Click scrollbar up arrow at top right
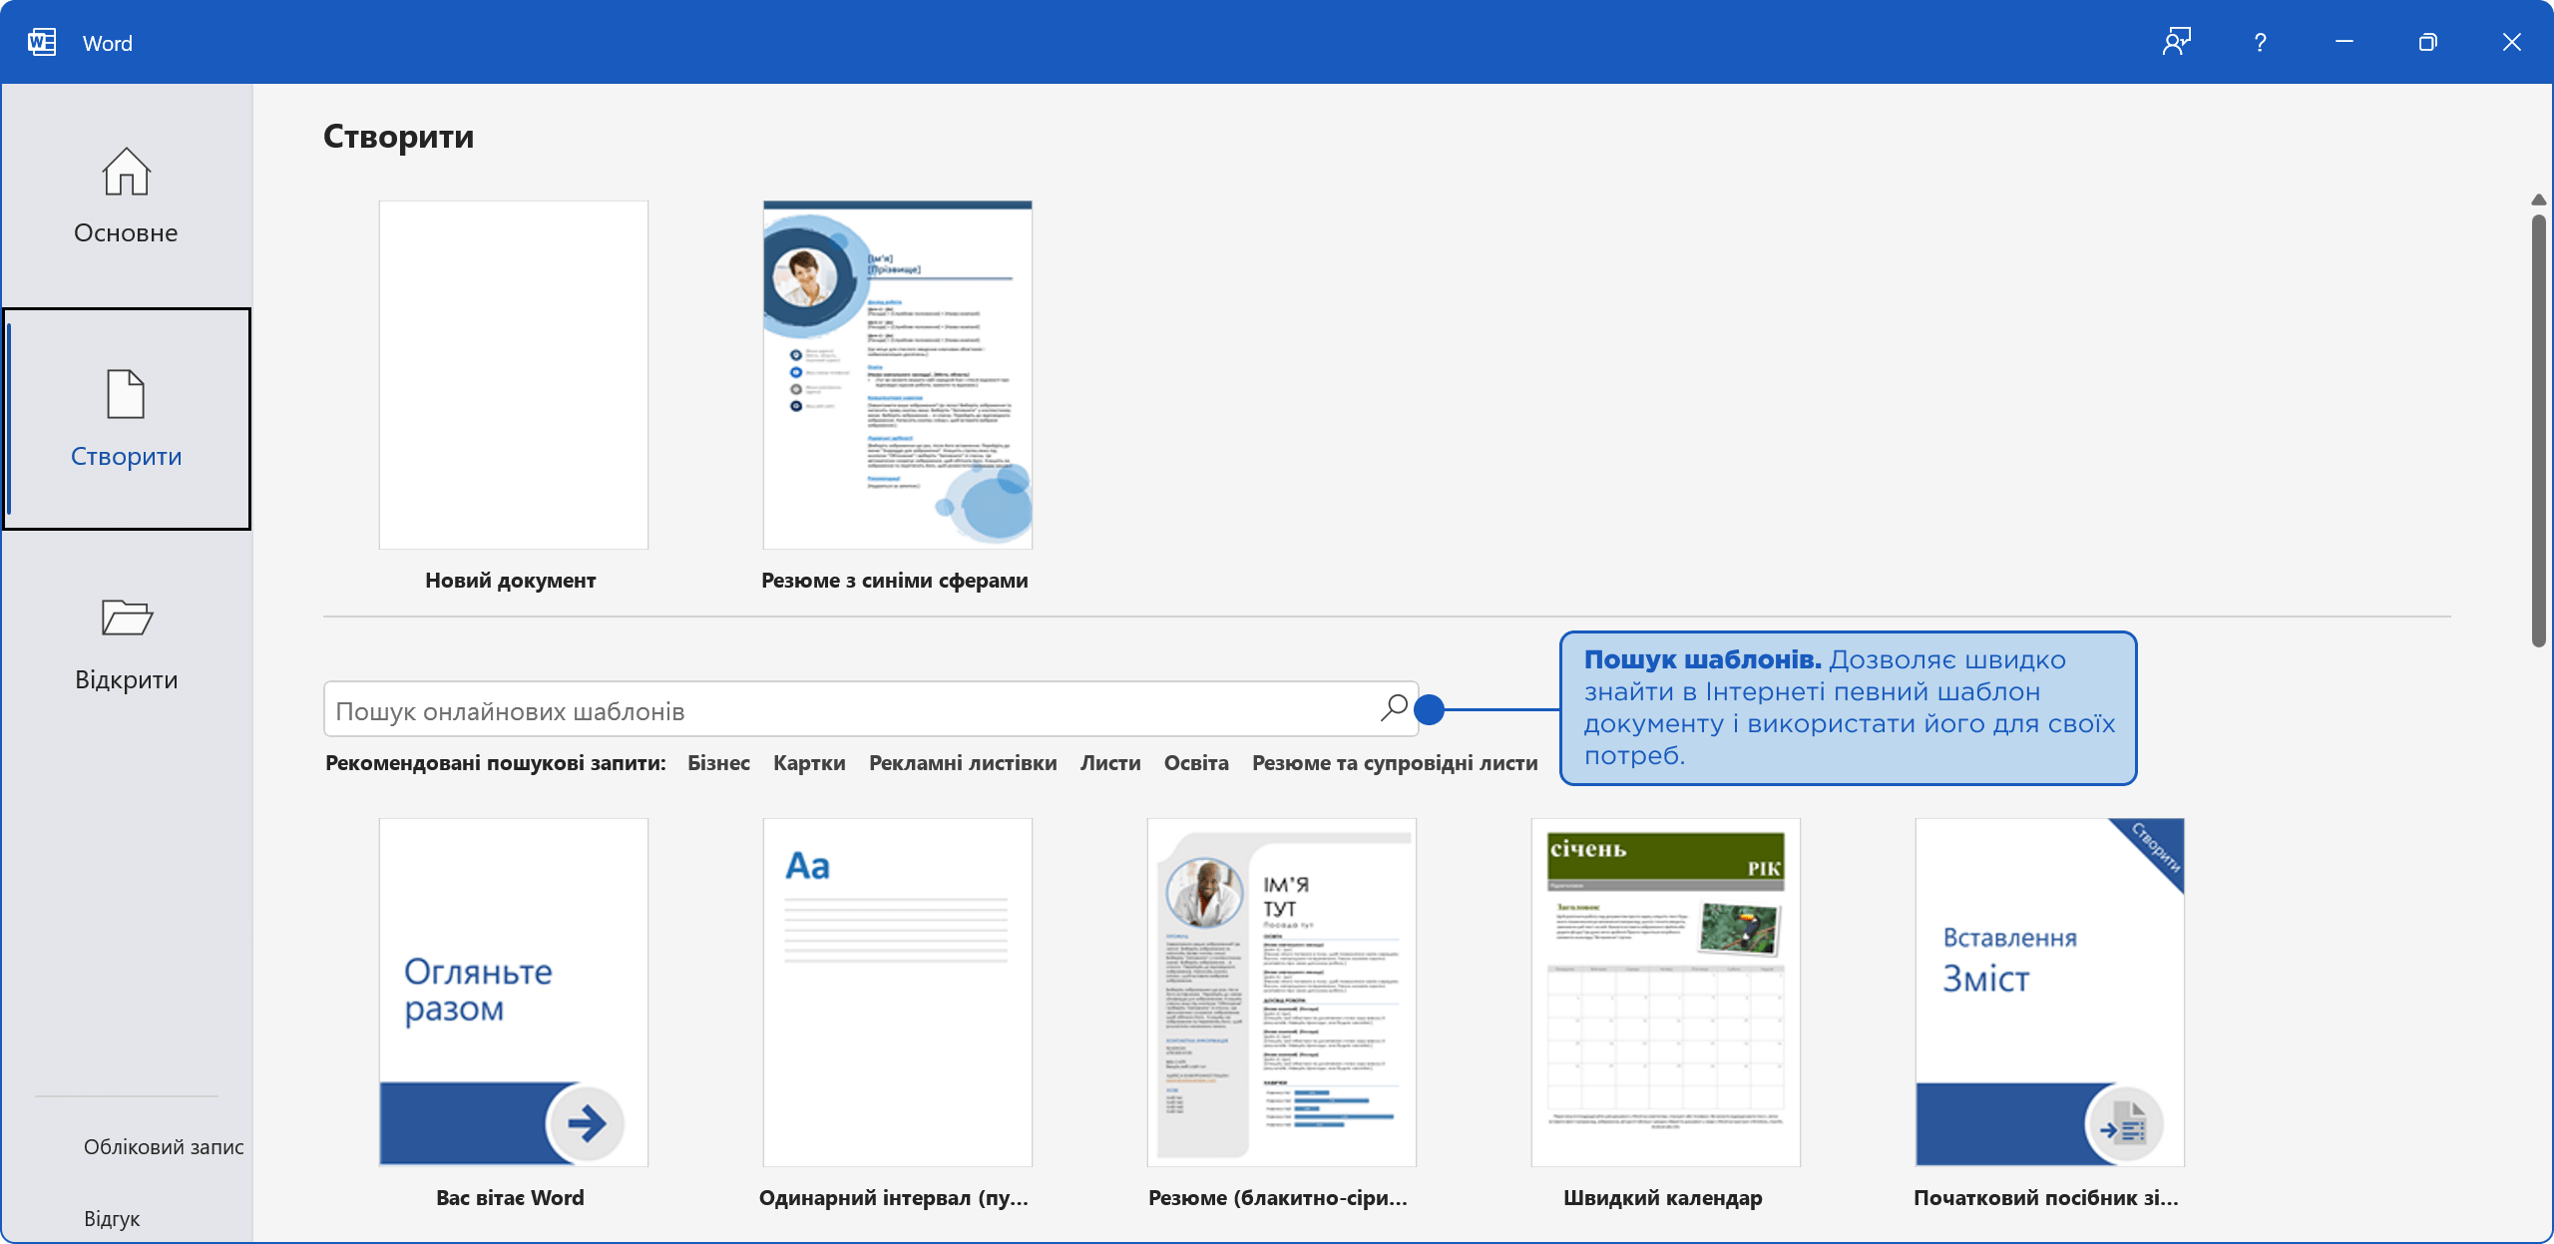 2538,201
